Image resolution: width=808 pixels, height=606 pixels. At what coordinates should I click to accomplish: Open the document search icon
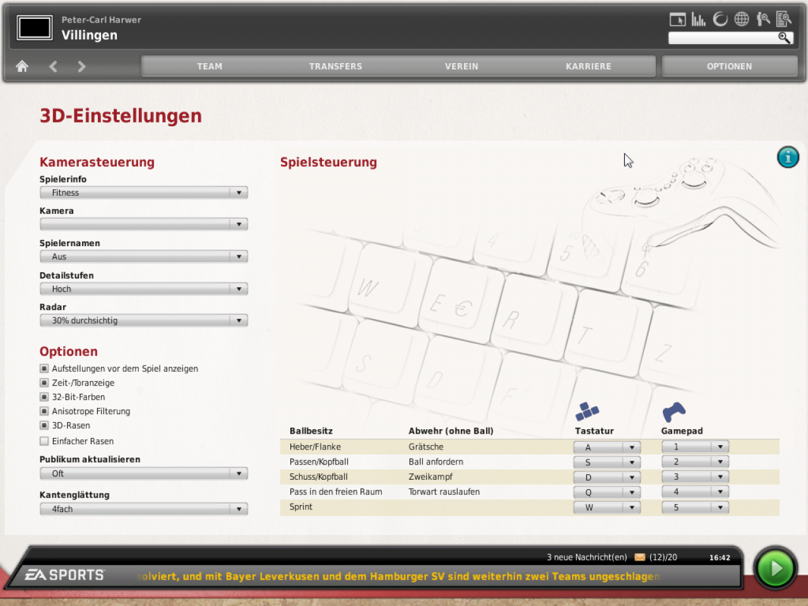[x=784, y=19]
